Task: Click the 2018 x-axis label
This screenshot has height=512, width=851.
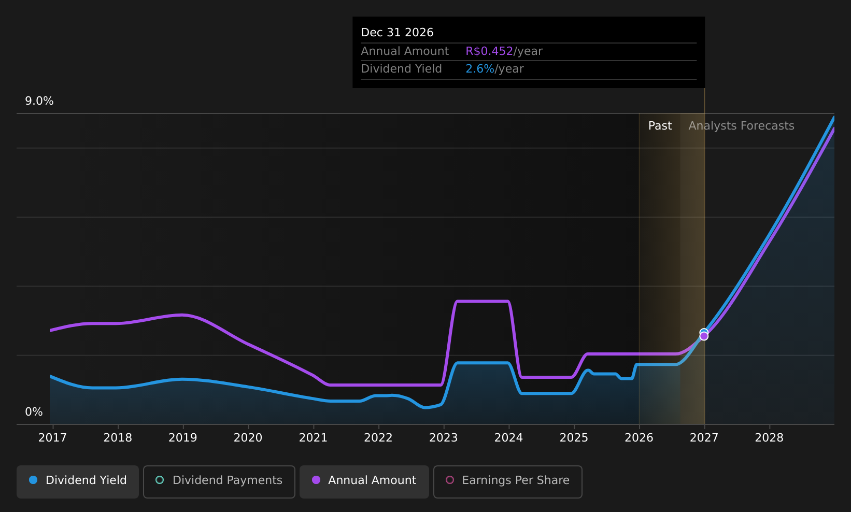Action: [x=118, y=438]
